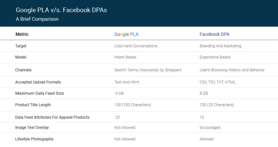Screen dimensions: 278x147
Task: Select the '10' attributes value
Action: click(x=202, y=117)
